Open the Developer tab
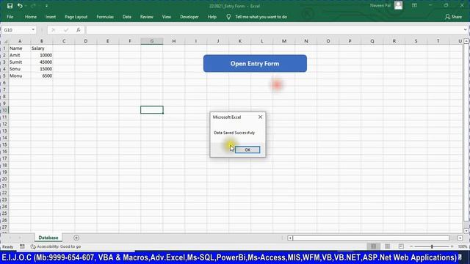The height and width of the screenshot is (264, 470). (x=189, y=17)
